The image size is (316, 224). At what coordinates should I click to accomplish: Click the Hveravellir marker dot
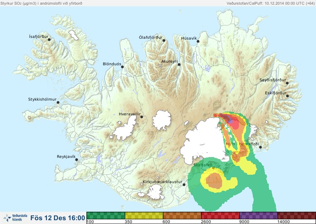tap(142, 117)
